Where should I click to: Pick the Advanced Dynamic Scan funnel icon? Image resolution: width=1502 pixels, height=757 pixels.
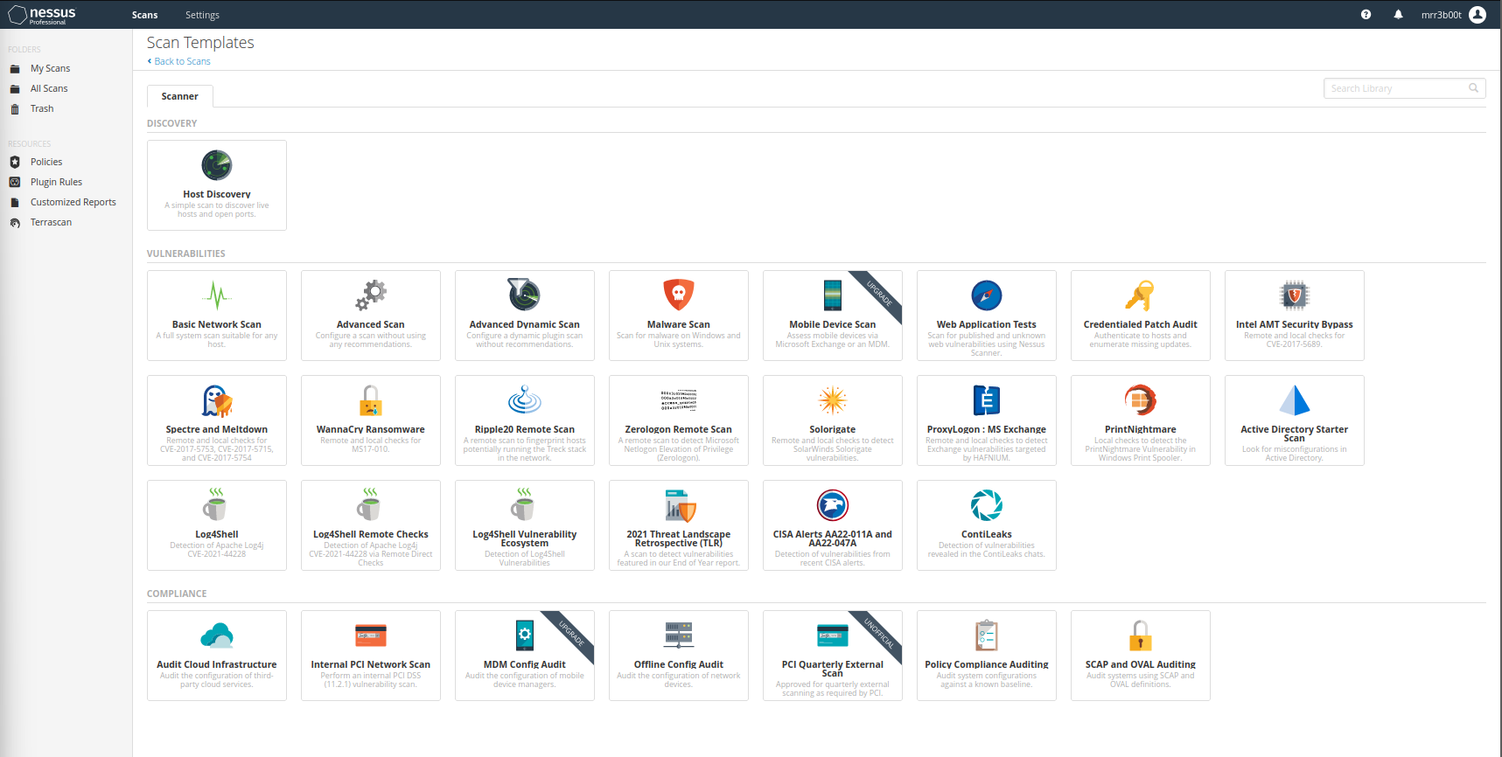tap(525, 295)
